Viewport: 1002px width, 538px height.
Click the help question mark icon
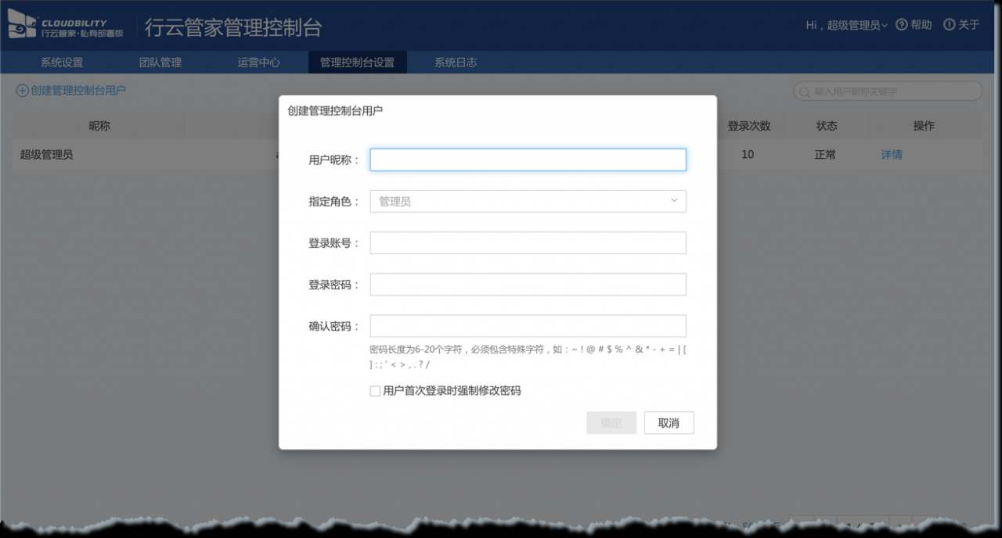point(901,25)
